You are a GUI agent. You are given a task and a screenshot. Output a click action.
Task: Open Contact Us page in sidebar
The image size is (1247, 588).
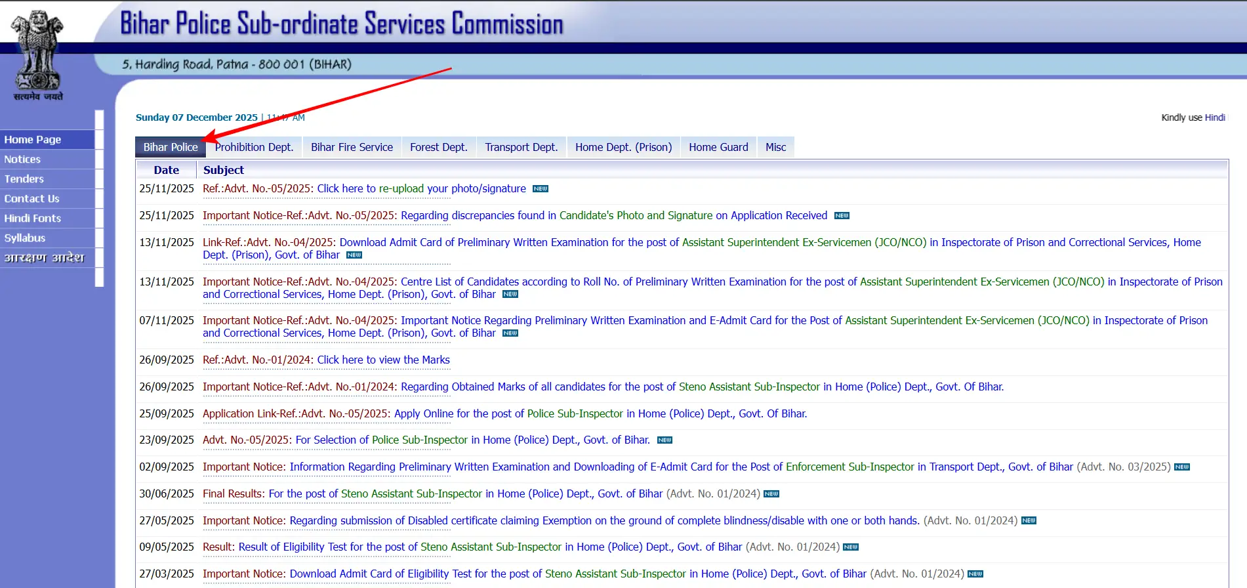coord(31,199)
